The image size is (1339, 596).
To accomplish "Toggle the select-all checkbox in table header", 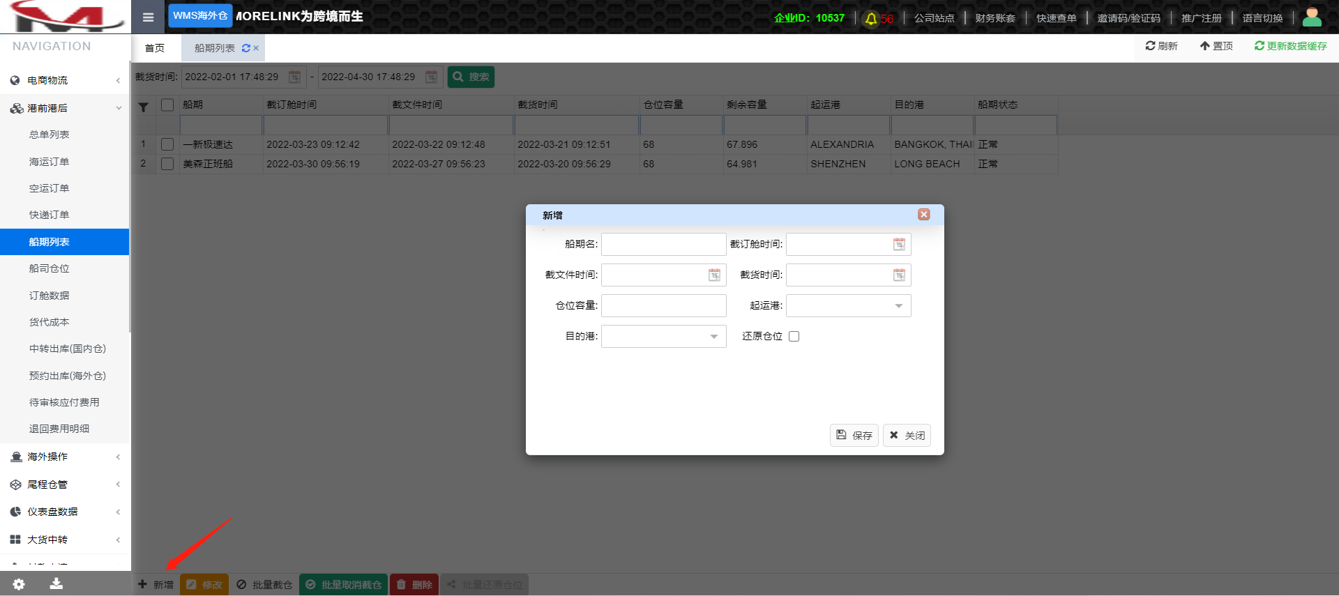I will (167, 105).
